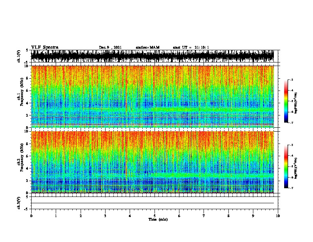Click the ch.2 "Frequency (kHz)" axis label
Screen dimensions: 313x242
[22, 157]
